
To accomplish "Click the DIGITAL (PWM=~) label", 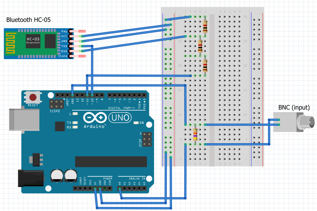I will [x=122, y=108].
